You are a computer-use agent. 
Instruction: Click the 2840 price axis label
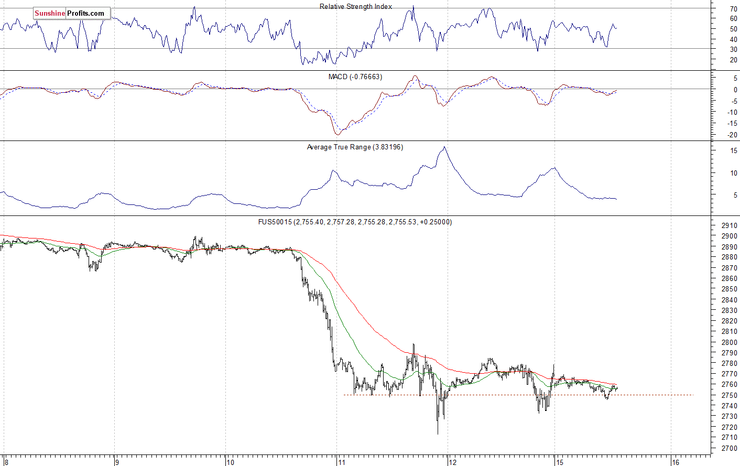730,300
